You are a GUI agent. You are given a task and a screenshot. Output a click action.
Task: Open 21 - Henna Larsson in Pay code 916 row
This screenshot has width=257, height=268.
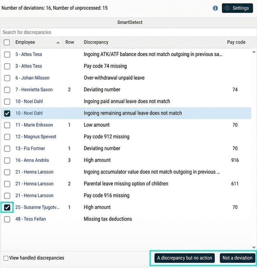(x=34, y=196)
